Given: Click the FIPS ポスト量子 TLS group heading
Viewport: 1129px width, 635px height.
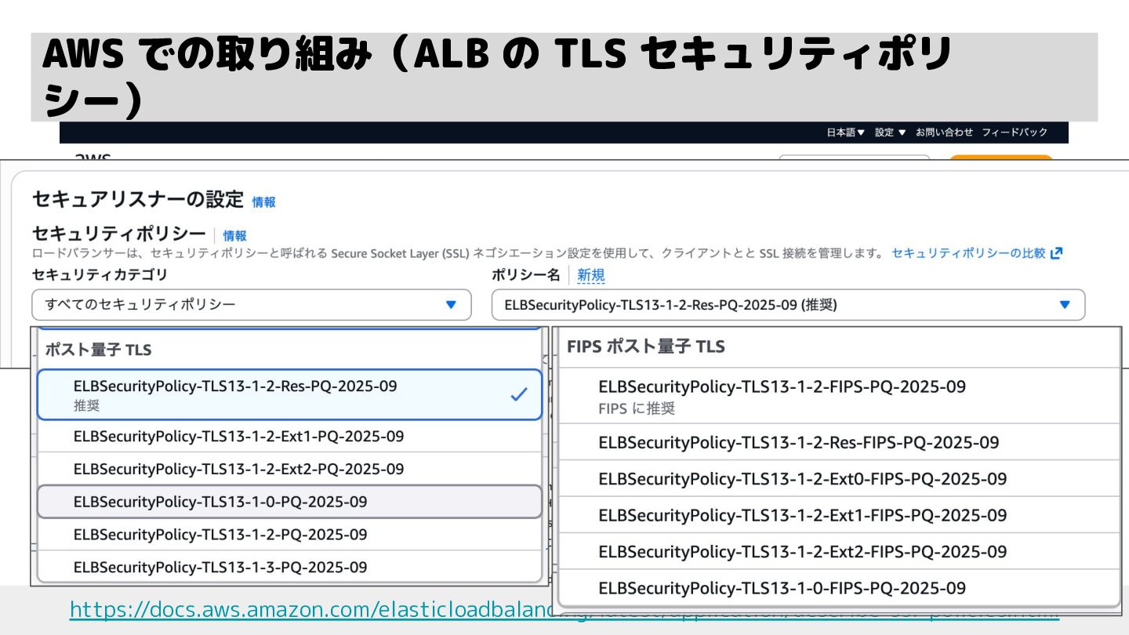Looking at the screenshot, I should [x=646, y=347].
